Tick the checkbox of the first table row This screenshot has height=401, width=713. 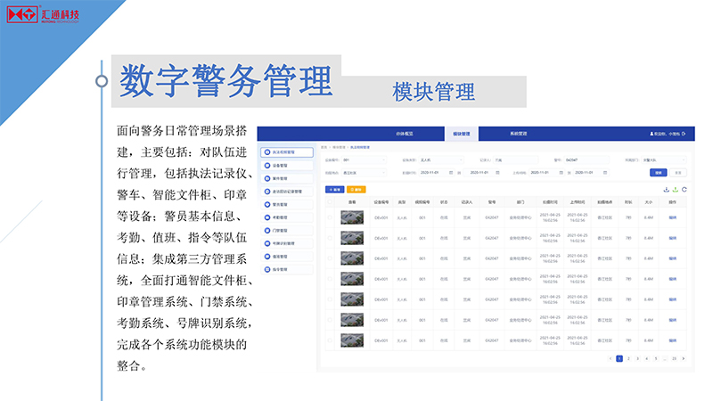coord(329,217)
